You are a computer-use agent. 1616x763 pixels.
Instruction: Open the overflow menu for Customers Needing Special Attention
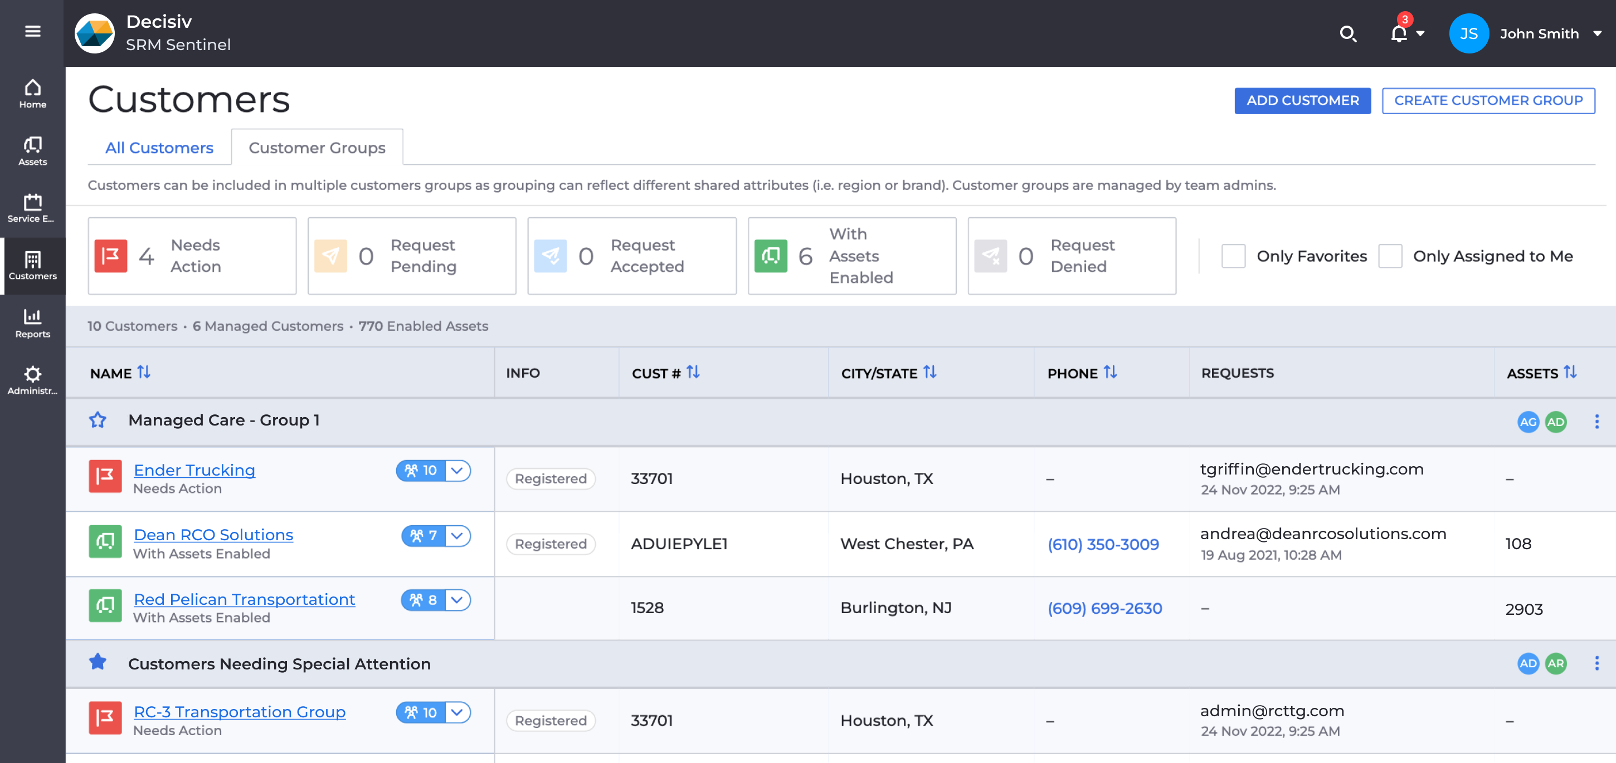coord(1596,663)
